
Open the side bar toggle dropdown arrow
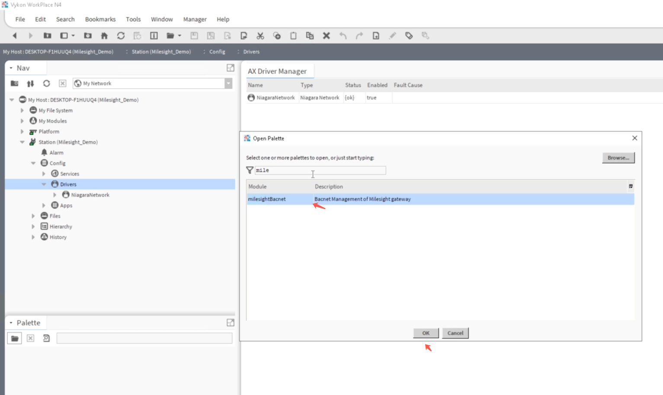73,36
